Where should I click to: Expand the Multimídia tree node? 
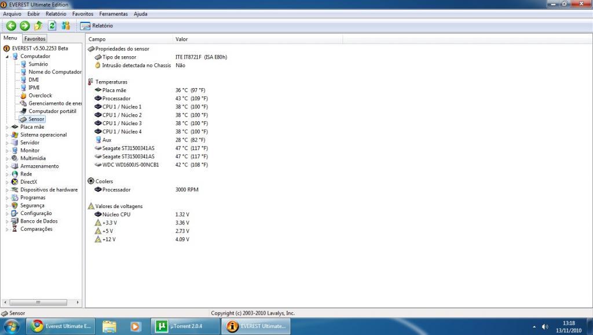pyautogui.click(x=7, y=159)
